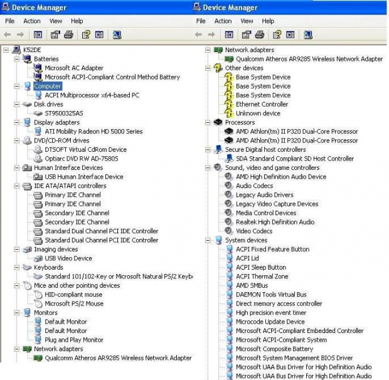Click Back arrow in left Device Manager toolbar
Image resolution: width=389 pixels, height=380 pixels.
(x=8, y=34)
